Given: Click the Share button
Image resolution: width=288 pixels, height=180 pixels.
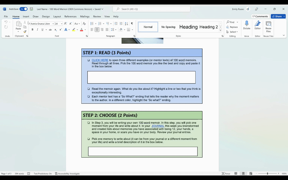Looking at the screenshot, I should (x=277, y=16).
